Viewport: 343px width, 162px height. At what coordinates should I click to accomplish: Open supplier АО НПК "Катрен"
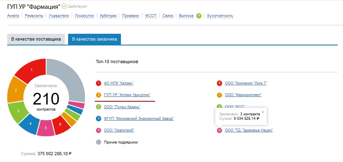click(x=119, y=83)
